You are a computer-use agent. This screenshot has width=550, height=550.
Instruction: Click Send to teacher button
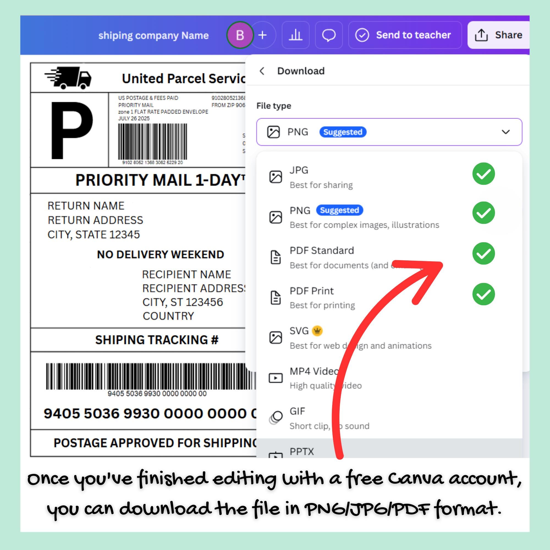point(405,35)
